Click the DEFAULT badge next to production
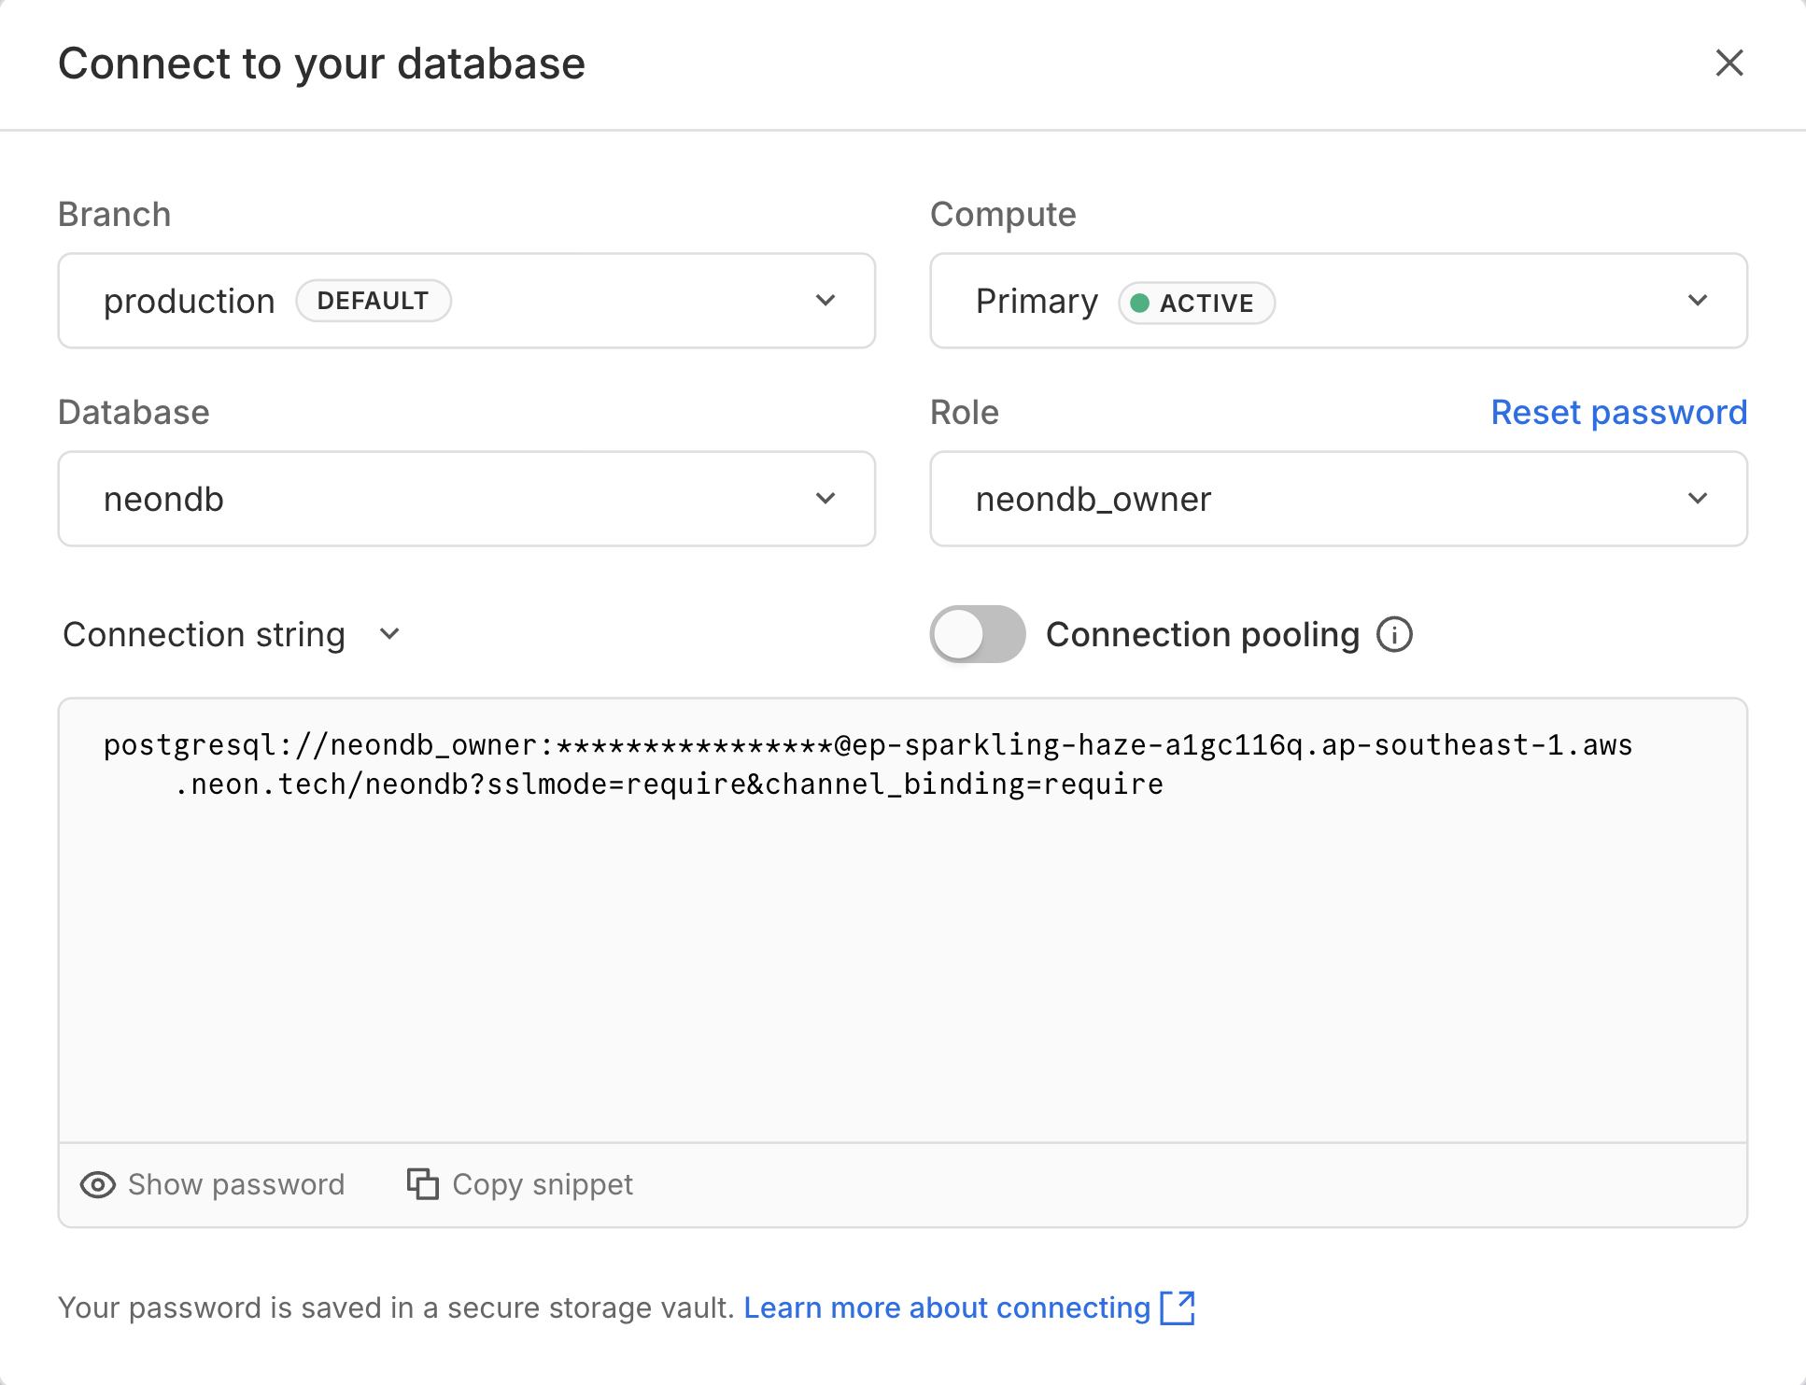The width and height of the screenshot is (1806, 1385). click(373, 300)
